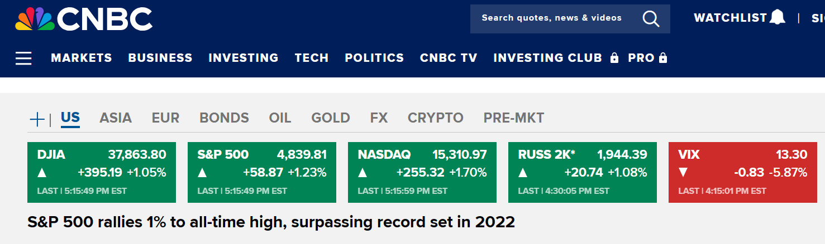
Task: Click the Investing Club lock icon
Action: (x=614, y=58)
